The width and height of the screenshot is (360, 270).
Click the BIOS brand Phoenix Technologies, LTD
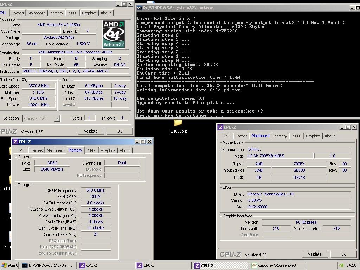click(299, 194)
